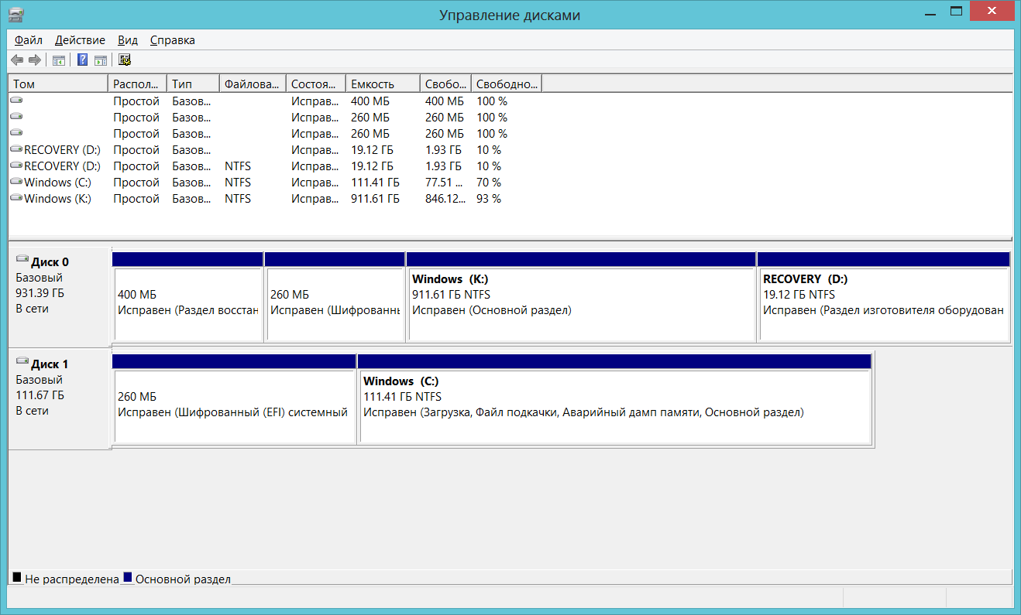This screenshot has height=615, width=1021.
Task: Open the Действие menu
Action: pyautogui.click(x=80, y=40)
